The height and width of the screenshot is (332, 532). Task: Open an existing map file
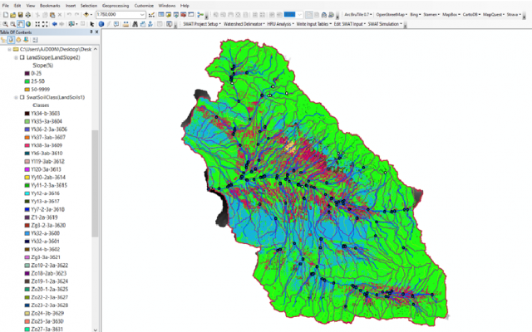13,15
